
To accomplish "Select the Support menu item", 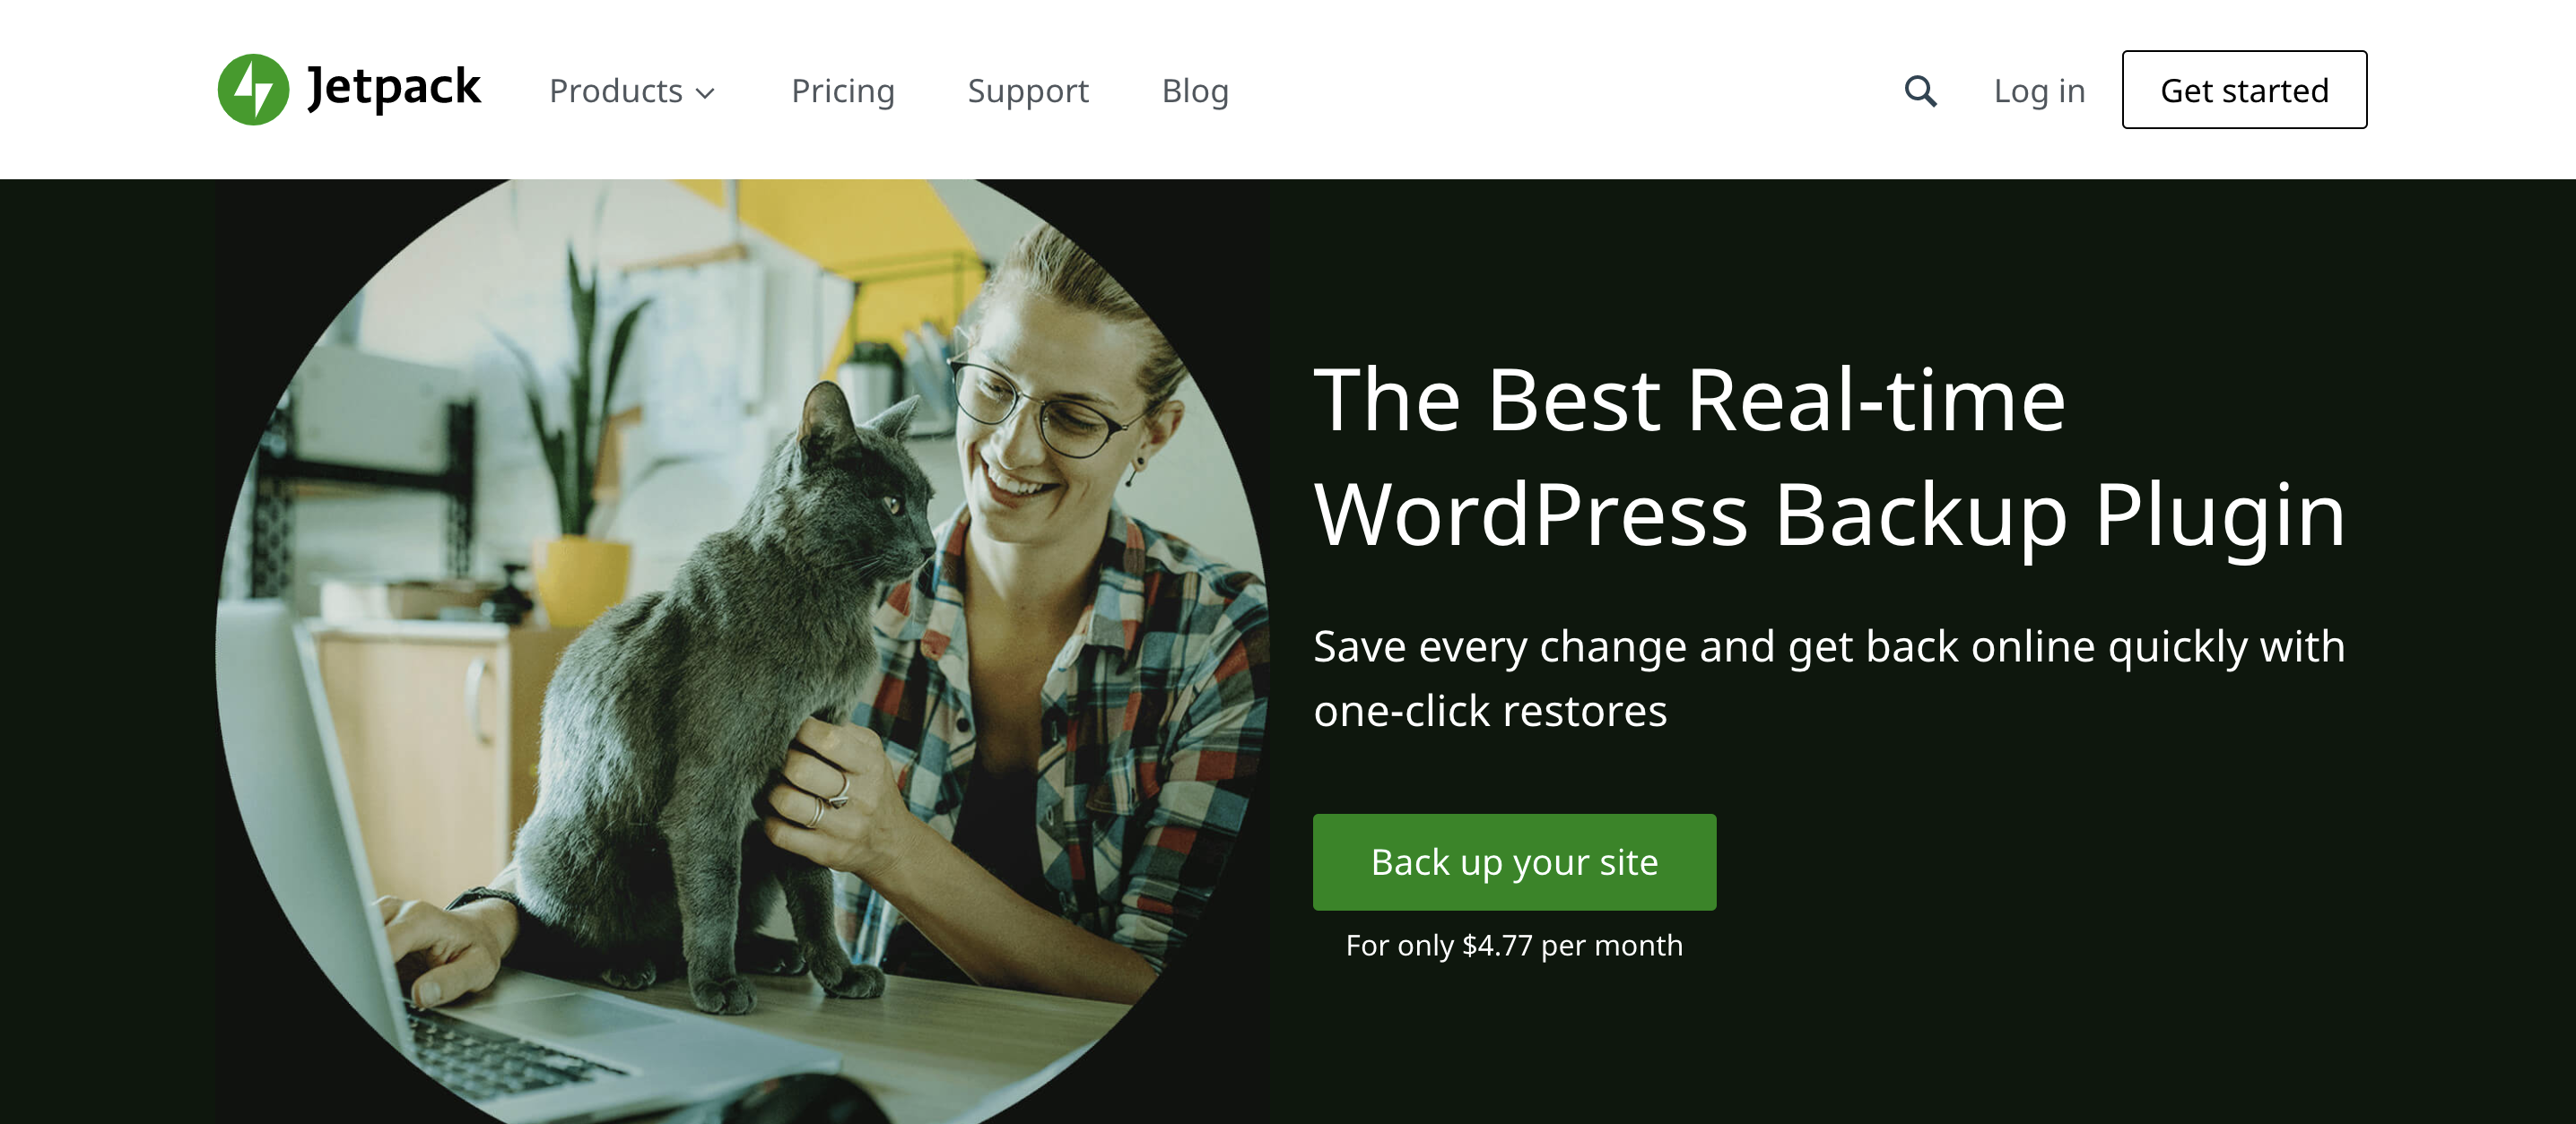I will click(x=1029, y=91).
